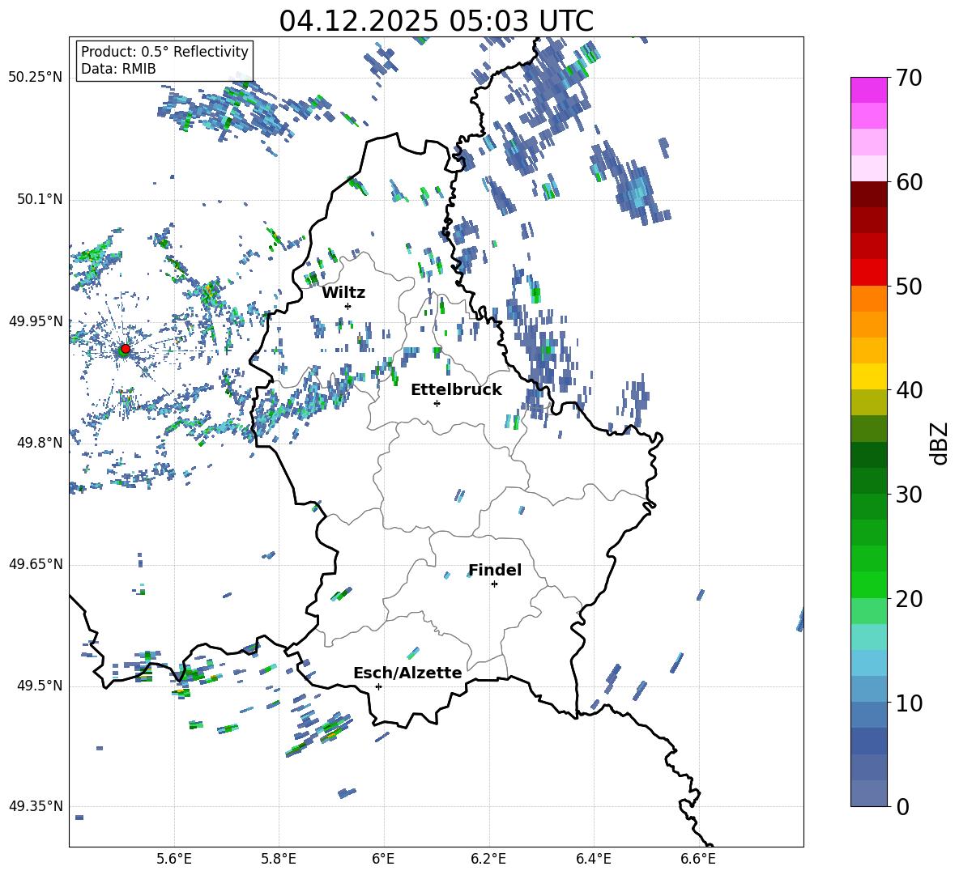The height and width of the screenshot is (875, 959).
Task: Click the Wiltz station cross marker
Action: [348, 306]
